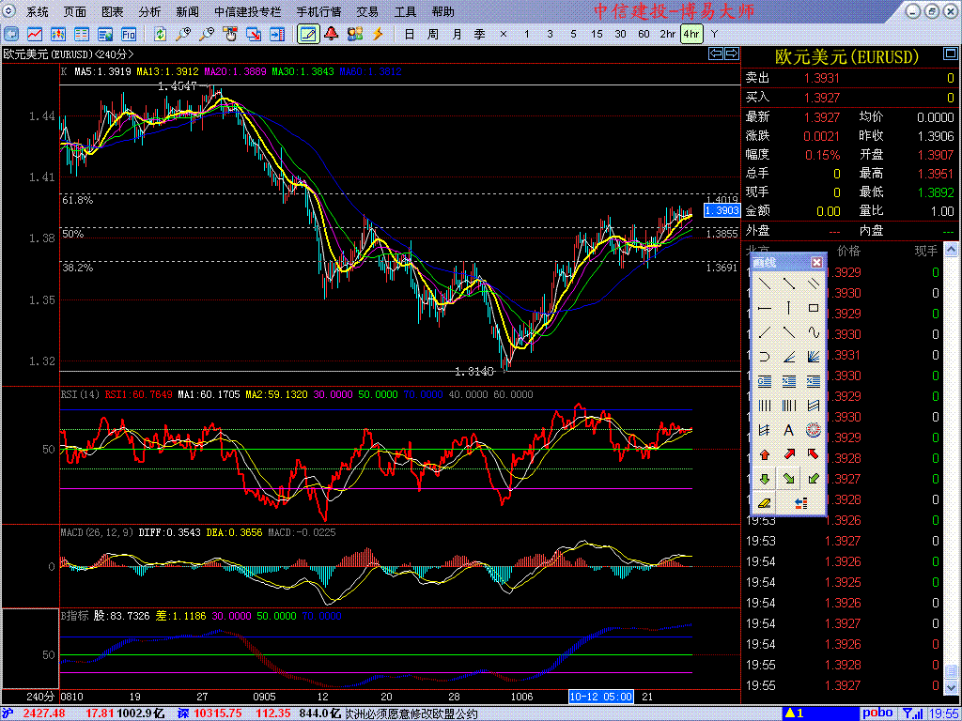
Task: Select the daily (日) period button
Action: coord(409,34)
